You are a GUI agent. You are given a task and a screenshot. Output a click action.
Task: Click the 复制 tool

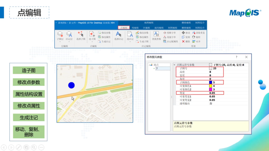(x=186, y=37)
